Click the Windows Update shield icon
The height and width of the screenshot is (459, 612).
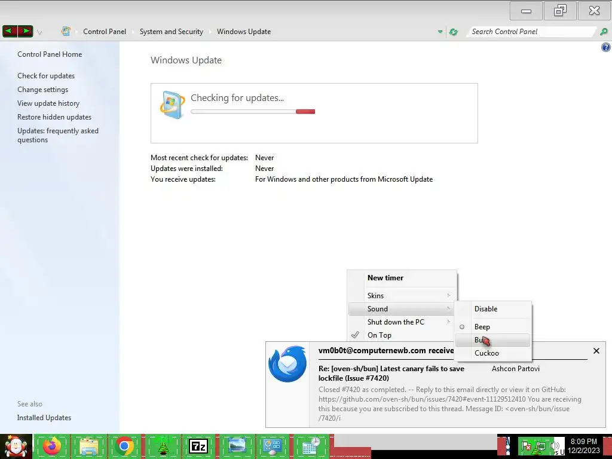pos(172,105)
